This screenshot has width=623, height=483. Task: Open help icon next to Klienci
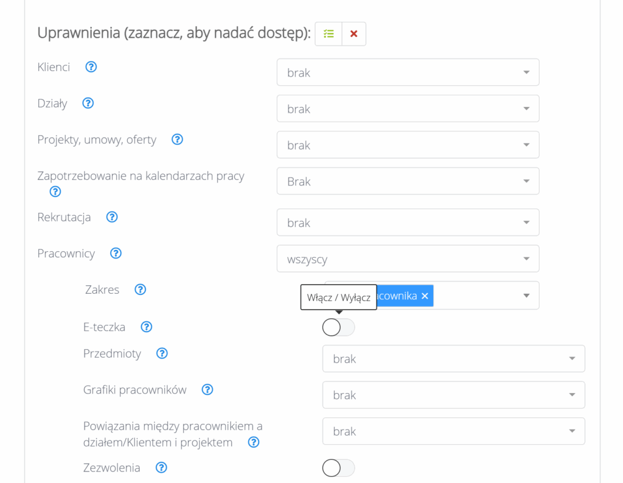(x=91, y=67)
